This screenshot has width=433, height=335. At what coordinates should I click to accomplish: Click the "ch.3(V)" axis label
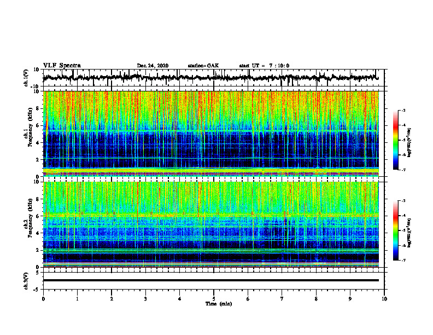coord(26,281)
